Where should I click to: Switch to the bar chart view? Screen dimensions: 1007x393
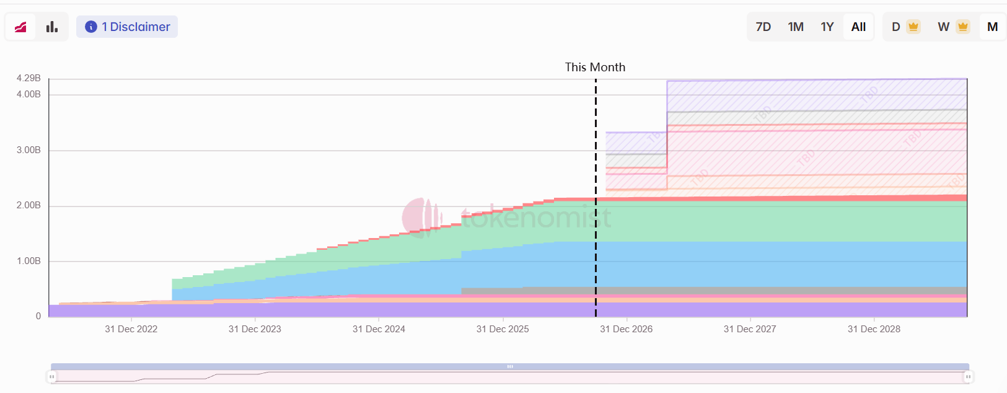pyautogui.click(x=52, y=27)
